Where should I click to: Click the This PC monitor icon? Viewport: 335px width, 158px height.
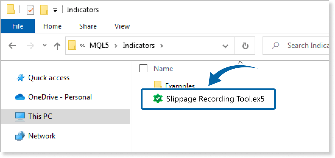coord(20,116)
